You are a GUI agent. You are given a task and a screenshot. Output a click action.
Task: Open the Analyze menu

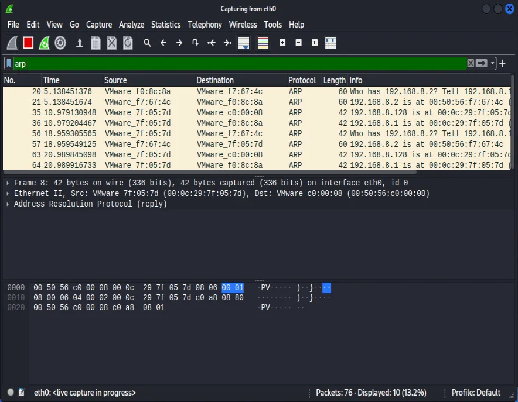pyautogui.click(x=131, y=25)
